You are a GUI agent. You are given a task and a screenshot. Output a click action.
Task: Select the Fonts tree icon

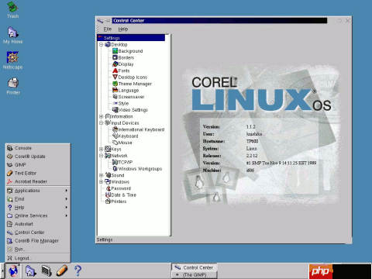point(115,71)
